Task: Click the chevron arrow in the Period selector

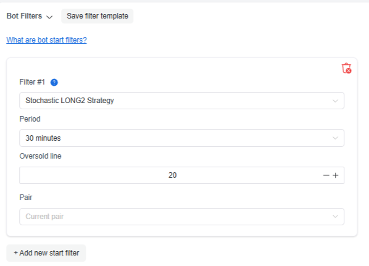Action: 335,138
